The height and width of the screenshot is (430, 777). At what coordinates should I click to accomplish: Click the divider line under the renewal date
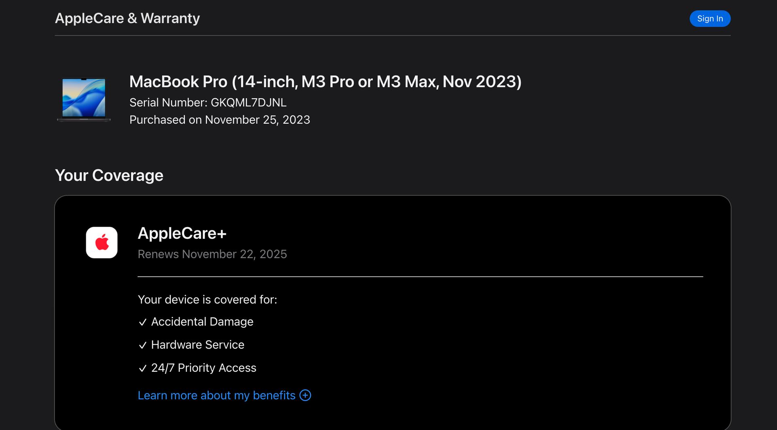420,277
